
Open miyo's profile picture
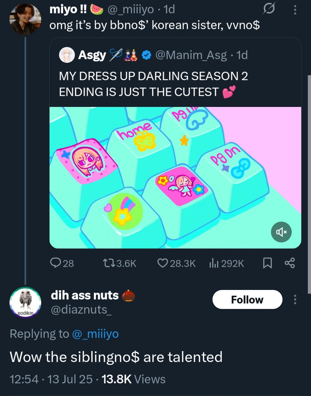(x=25, y=19)
